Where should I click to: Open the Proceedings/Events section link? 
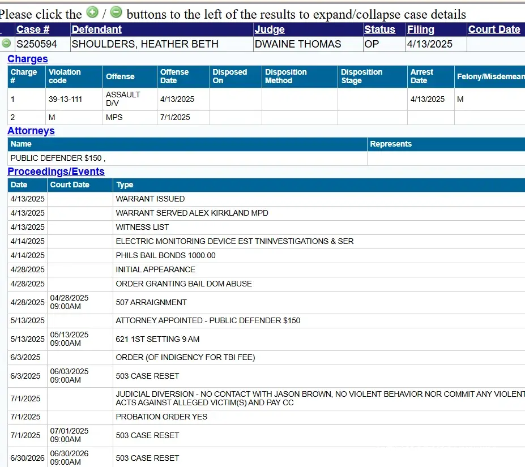pyautogui.click(x=56, y=172)
